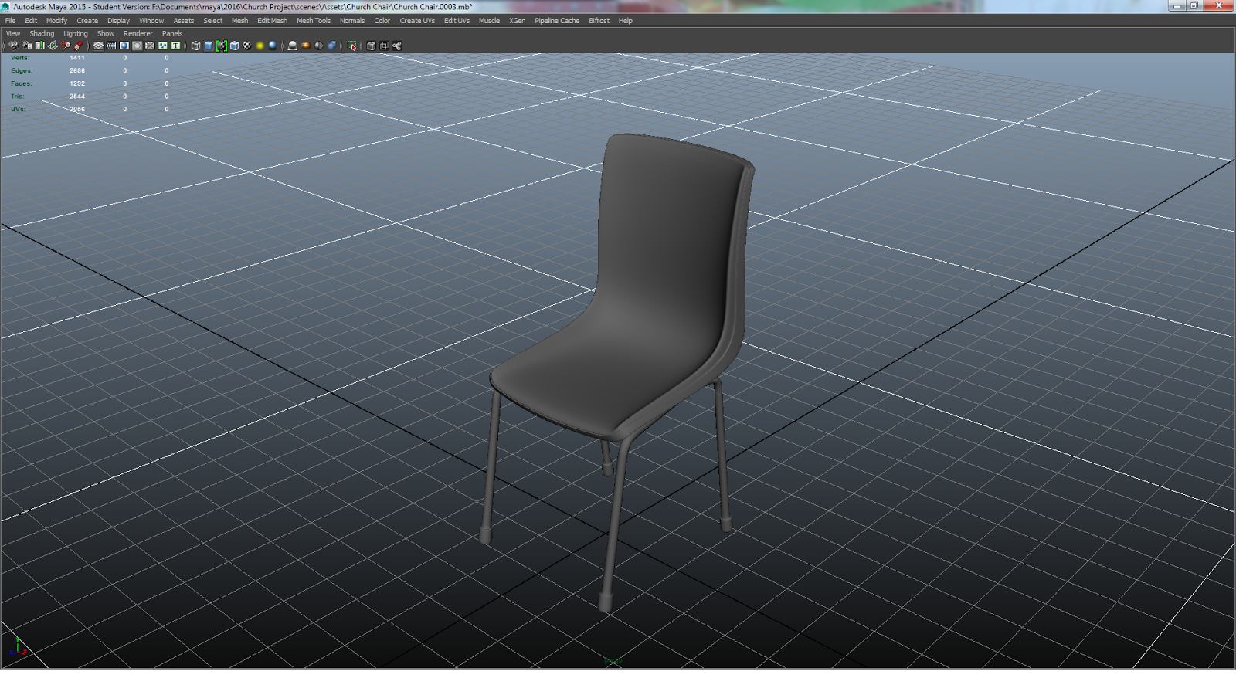Switch to Wireframe display cube icon
The height and width of the screenshot is (695, 1236).
tap(195, 46)
